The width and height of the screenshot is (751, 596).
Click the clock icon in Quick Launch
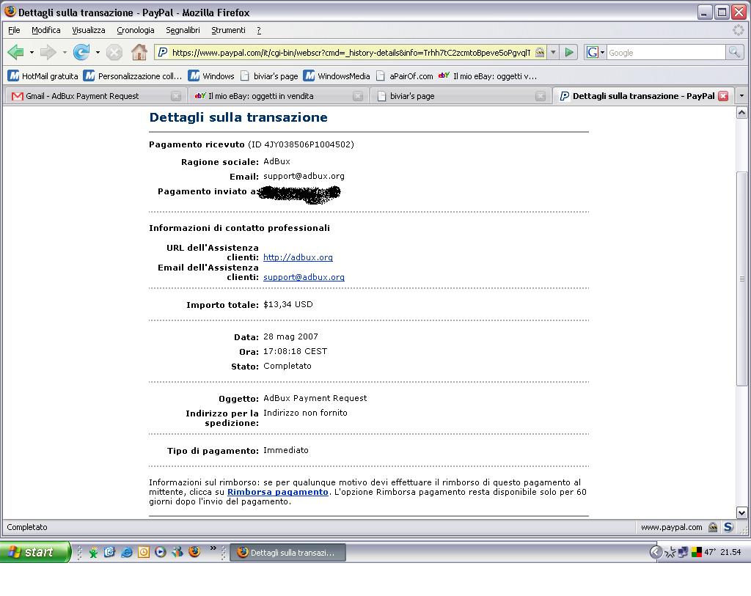144,553
